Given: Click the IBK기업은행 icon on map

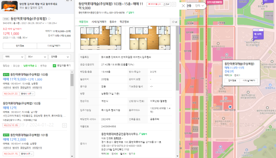Looking at the screenshot, I should tap(230, 107).
